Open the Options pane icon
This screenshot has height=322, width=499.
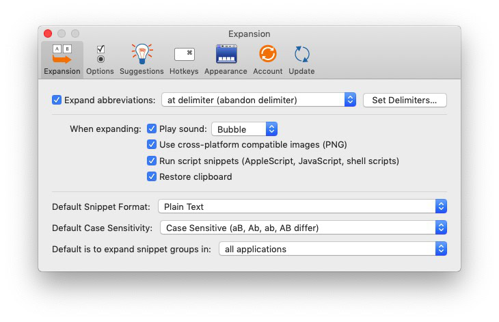100,54
